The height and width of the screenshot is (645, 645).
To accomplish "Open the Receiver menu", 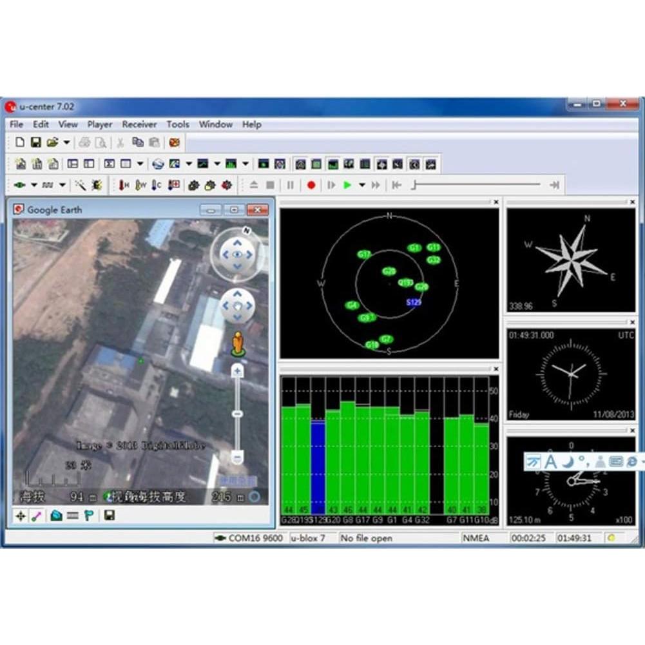I will click(139, 124).
